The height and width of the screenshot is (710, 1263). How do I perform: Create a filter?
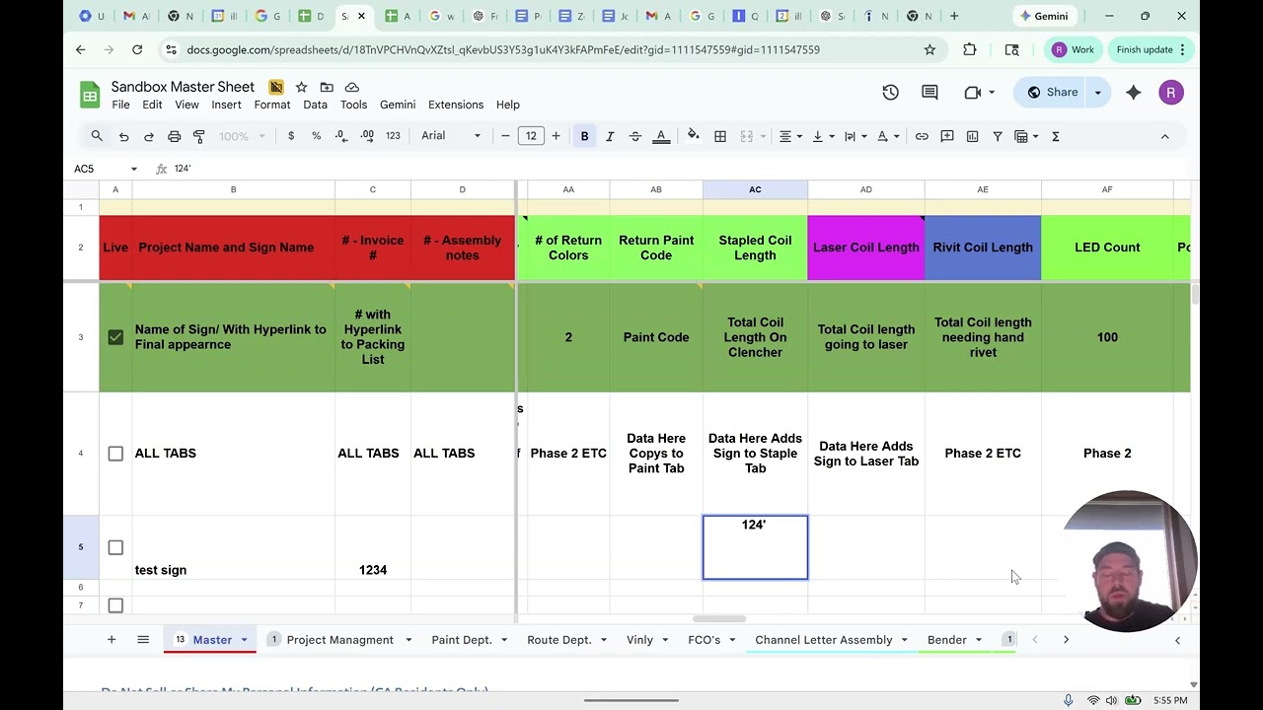998,136
